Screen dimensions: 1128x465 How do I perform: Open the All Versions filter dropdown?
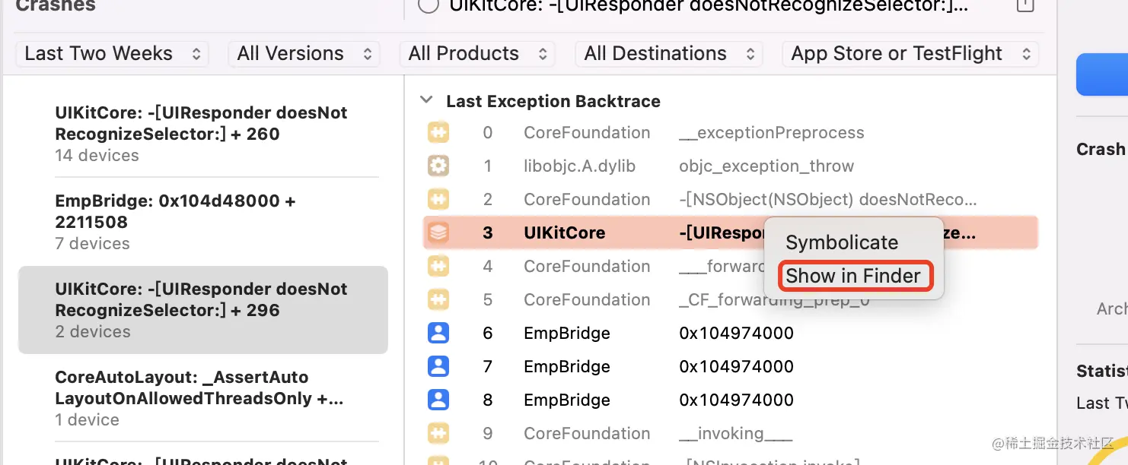pyautogui.click(x=304, y=54)
